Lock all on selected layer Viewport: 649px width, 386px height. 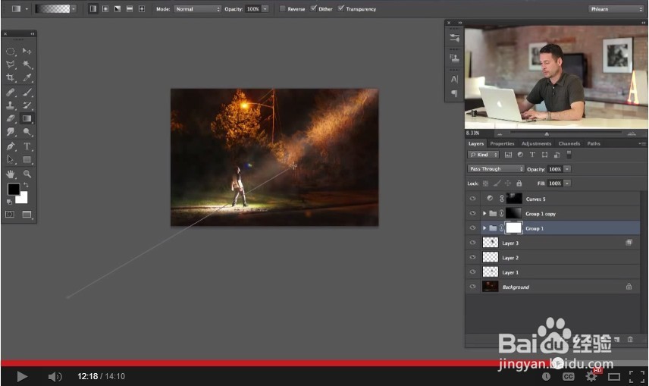click(519, 183)
